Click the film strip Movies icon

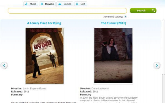point(42,4)
